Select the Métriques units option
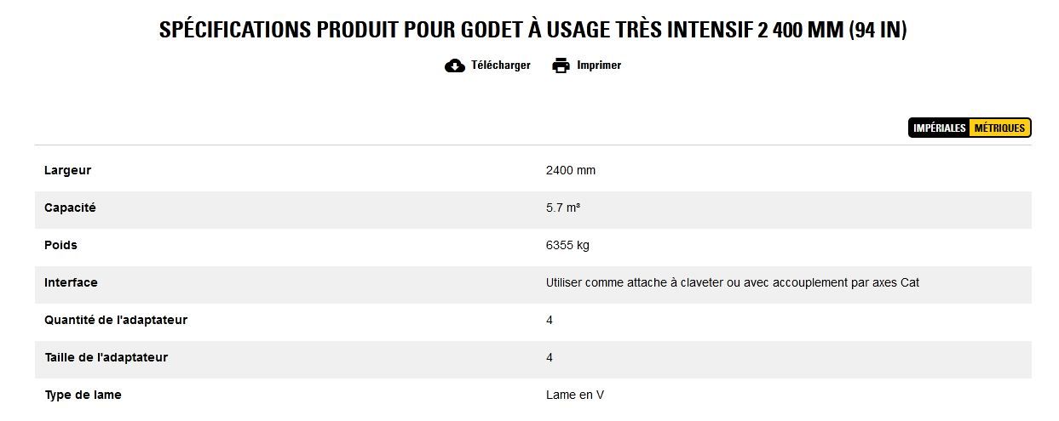Image resolution: width=1059 pixels, height=421 pixels. pyautogui.click(x=999, y=128)
